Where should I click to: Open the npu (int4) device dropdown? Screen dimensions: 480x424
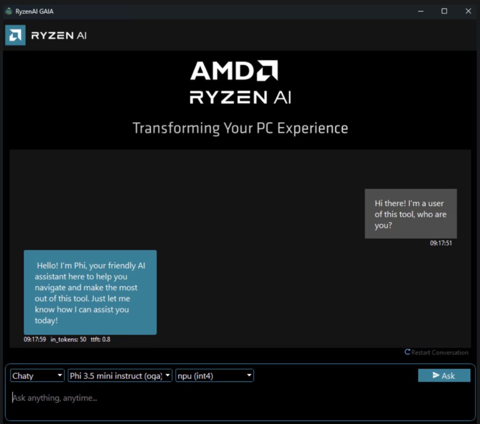[x=215, y=376]
